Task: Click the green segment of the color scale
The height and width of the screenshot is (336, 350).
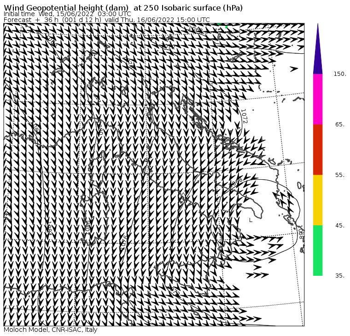Action: pyautogui.click(x=318, y=251)
